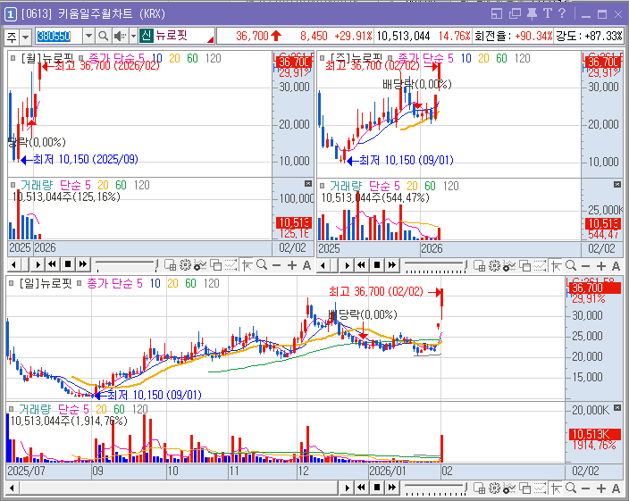Toggle the box before daily 거래량 label
This screenshot has height=501, width=629.
click(12, 409)
